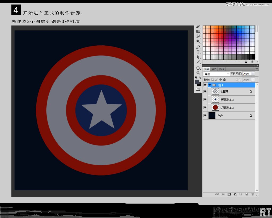Hide the 组 1 group visibility eye
Viewport: 272px width, 218px height.
(205, 85)
